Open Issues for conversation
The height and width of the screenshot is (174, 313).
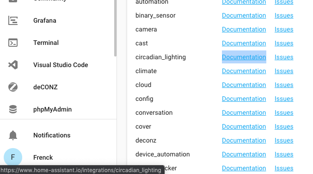click(x=284, y=112)
